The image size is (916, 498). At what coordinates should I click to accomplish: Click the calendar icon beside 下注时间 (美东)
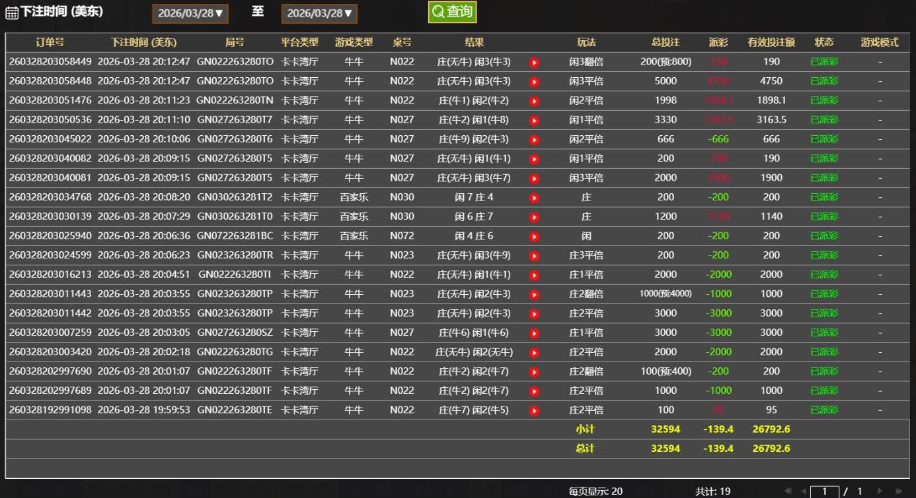(x=12, y=13)
